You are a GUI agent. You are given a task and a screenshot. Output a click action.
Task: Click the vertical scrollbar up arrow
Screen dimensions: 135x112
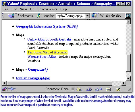click(128, 22)
